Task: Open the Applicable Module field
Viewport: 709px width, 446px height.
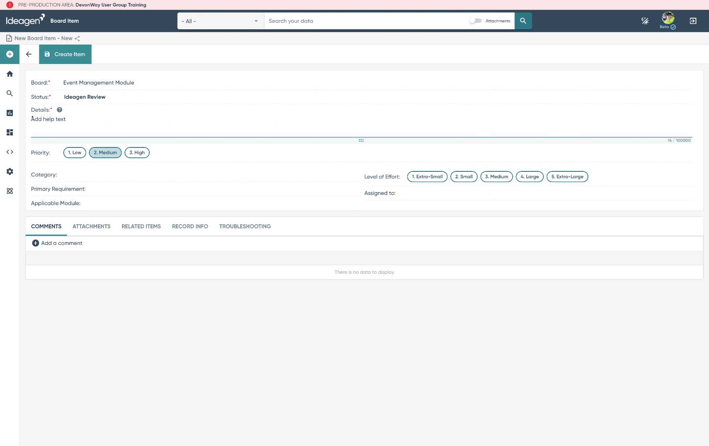Action: [194, 203]
